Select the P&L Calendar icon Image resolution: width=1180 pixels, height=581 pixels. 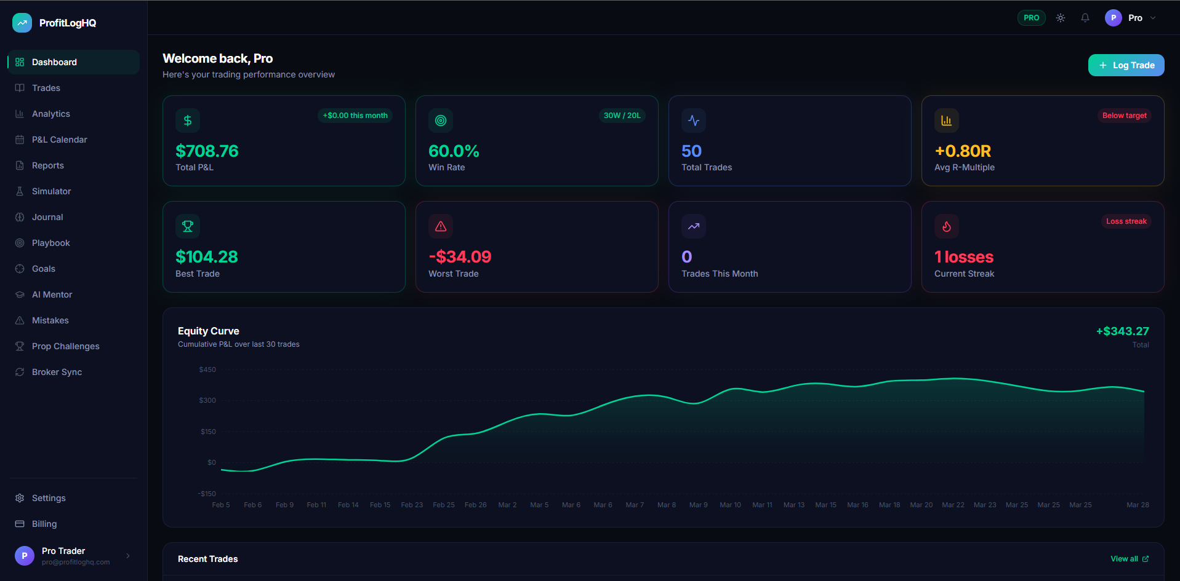(19, 139)
